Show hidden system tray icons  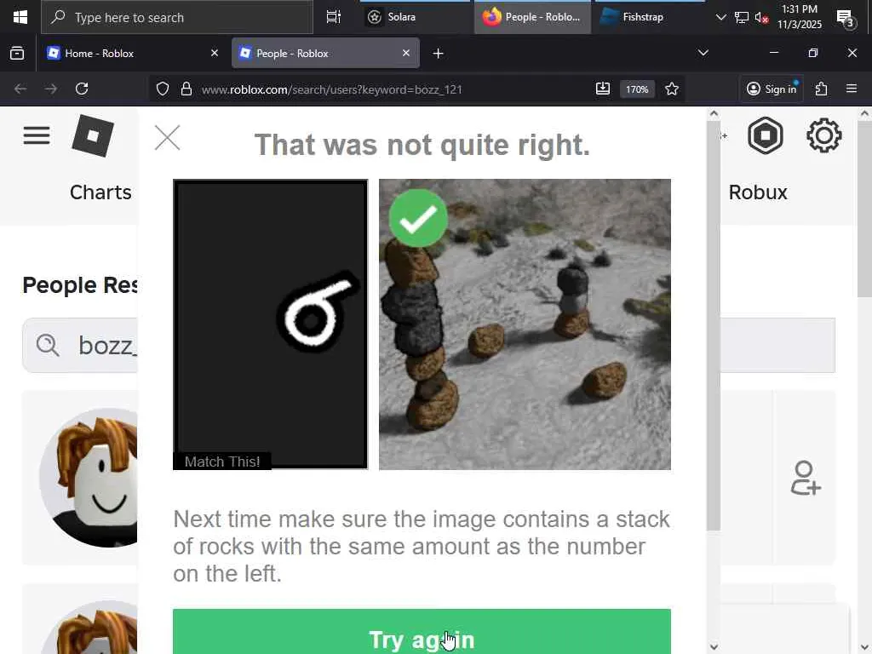[x=720, y=17]
